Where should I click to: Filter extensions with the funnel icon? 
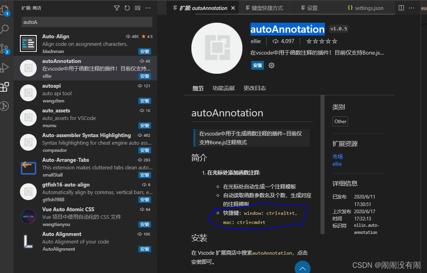117,8
